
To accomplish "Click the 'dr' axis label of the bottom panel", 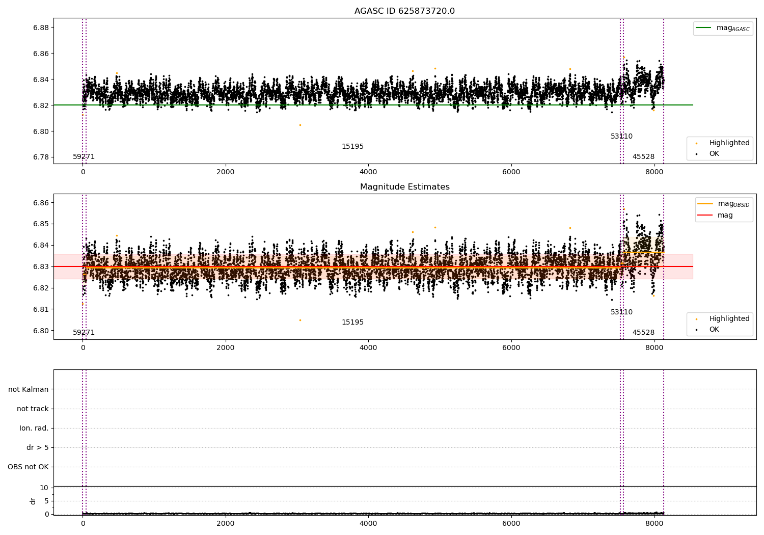I will (33, 501).
